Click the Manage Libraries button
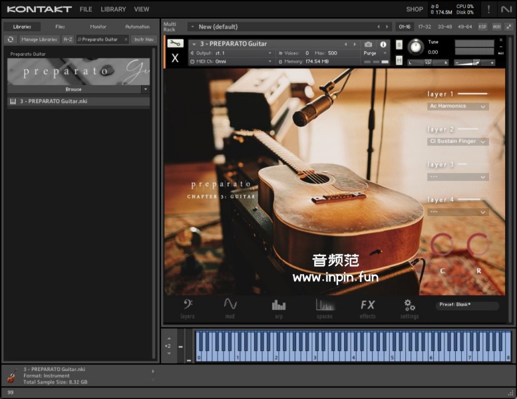This screenshot has height=399, width=517. click(x=39, y=39)
